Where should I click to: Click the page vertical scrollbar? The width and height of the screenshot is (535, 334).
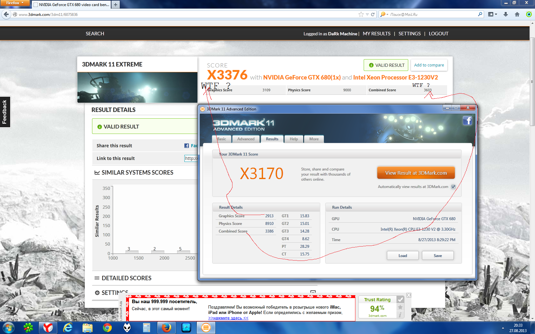(x=532, y=82)
